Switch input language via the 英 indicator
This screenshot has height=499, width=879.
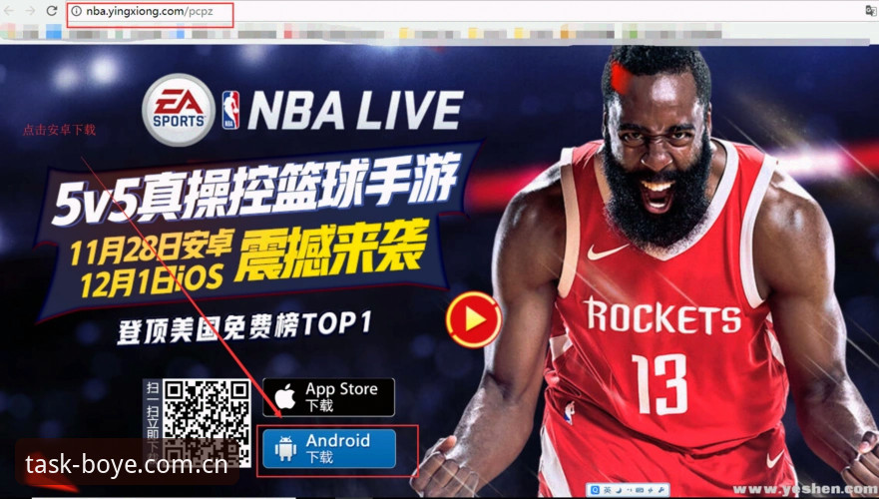608,490
